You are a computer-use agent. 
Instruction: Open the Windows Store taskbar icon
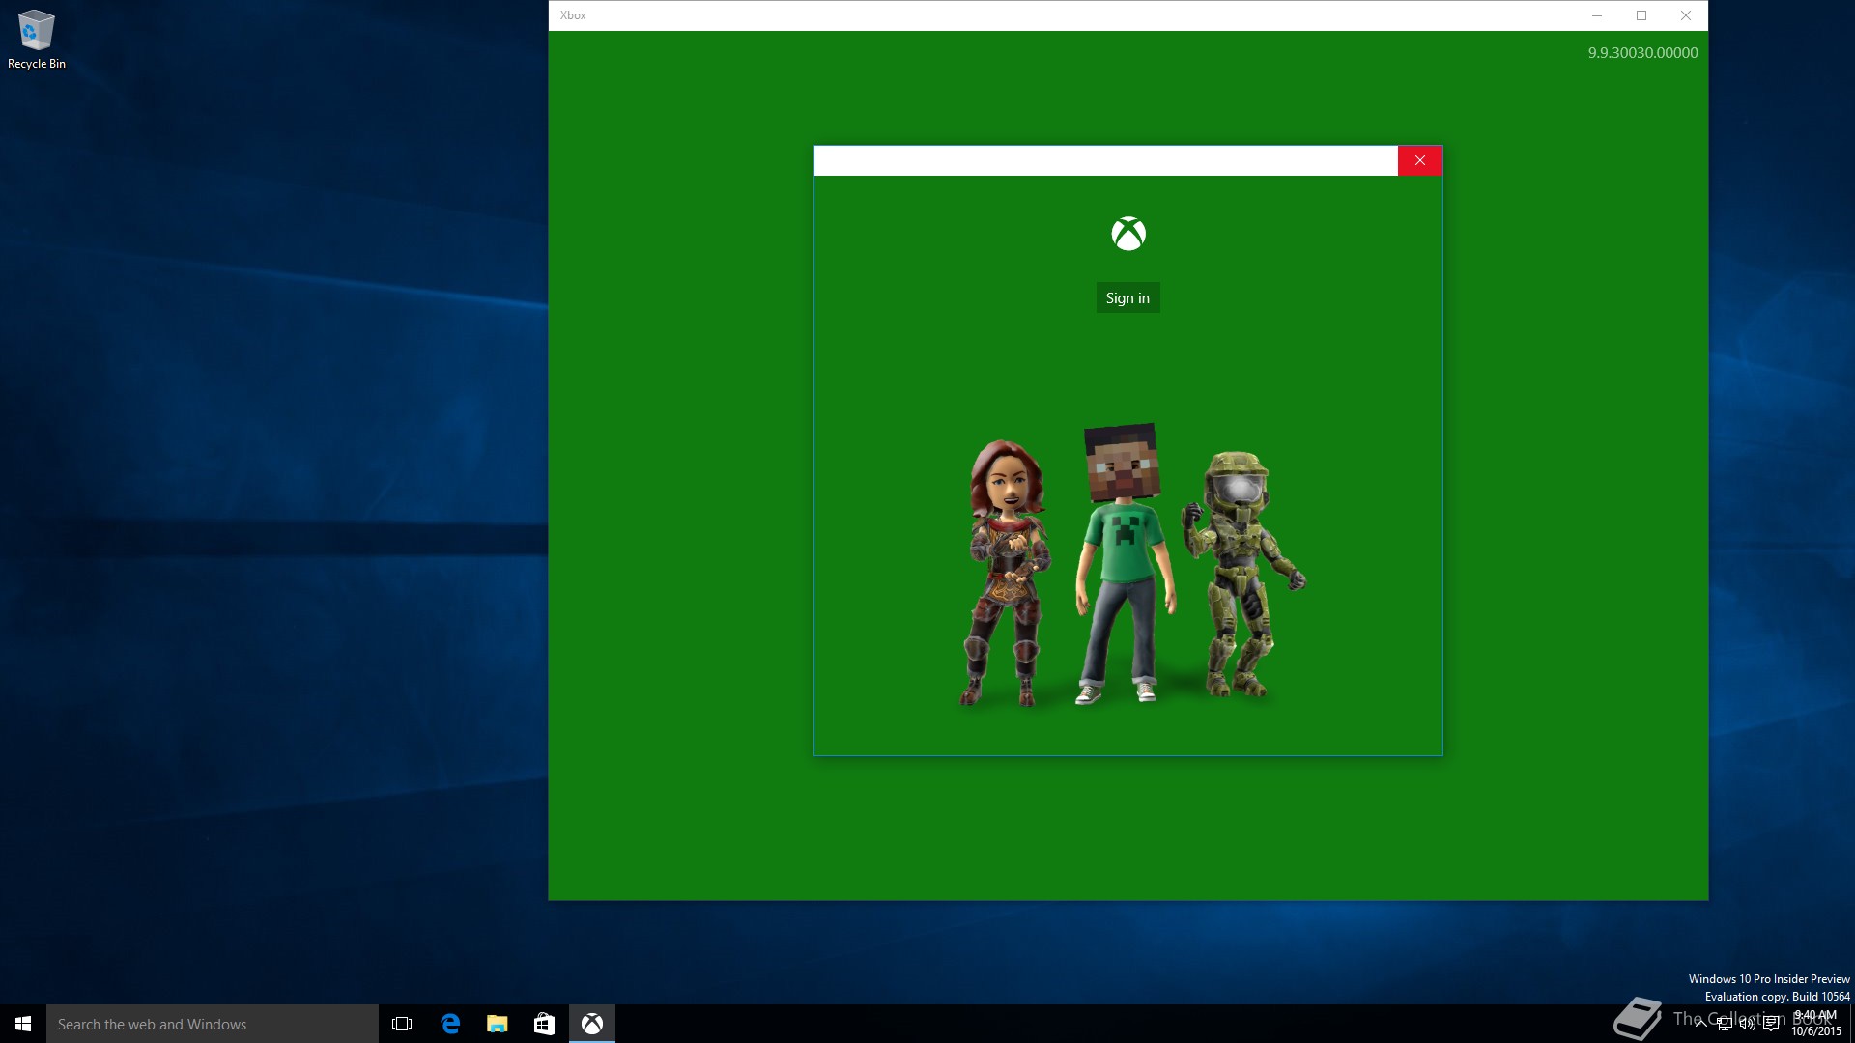click(544, 1024)
